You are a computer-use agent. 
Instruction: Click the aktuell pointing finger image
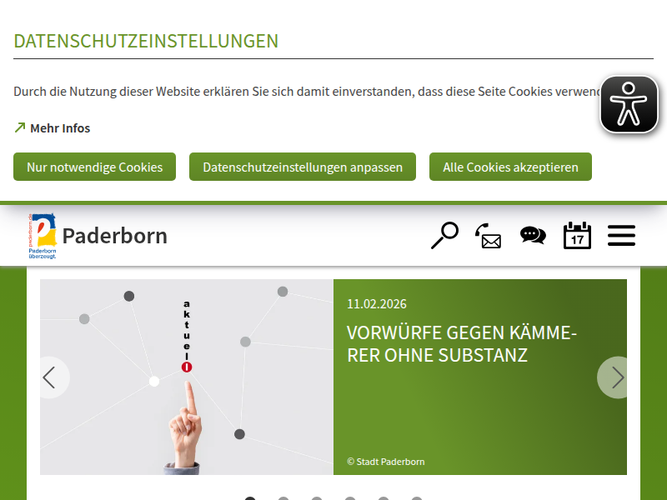coord(187,377)
